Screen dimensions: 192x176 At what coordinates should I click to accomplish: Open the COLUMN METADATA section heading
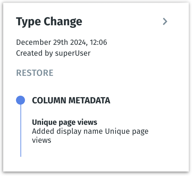coord(71,100)
